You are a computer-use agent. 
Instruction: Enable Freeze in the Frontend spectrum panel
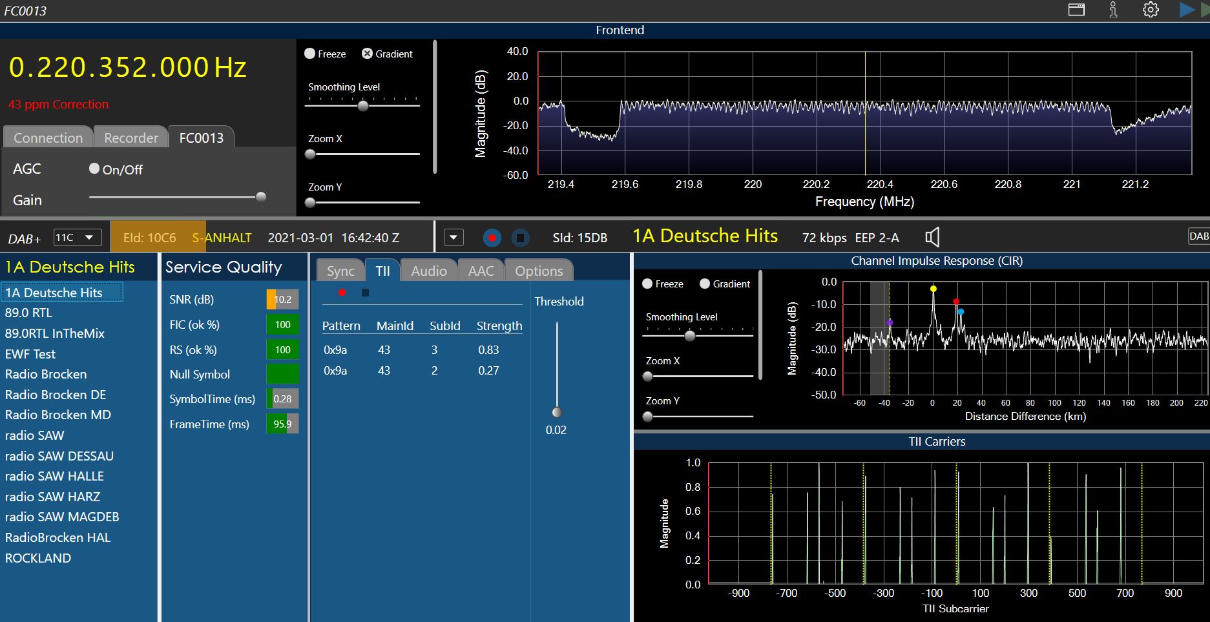pyautogui.click(x=310, y=54)
